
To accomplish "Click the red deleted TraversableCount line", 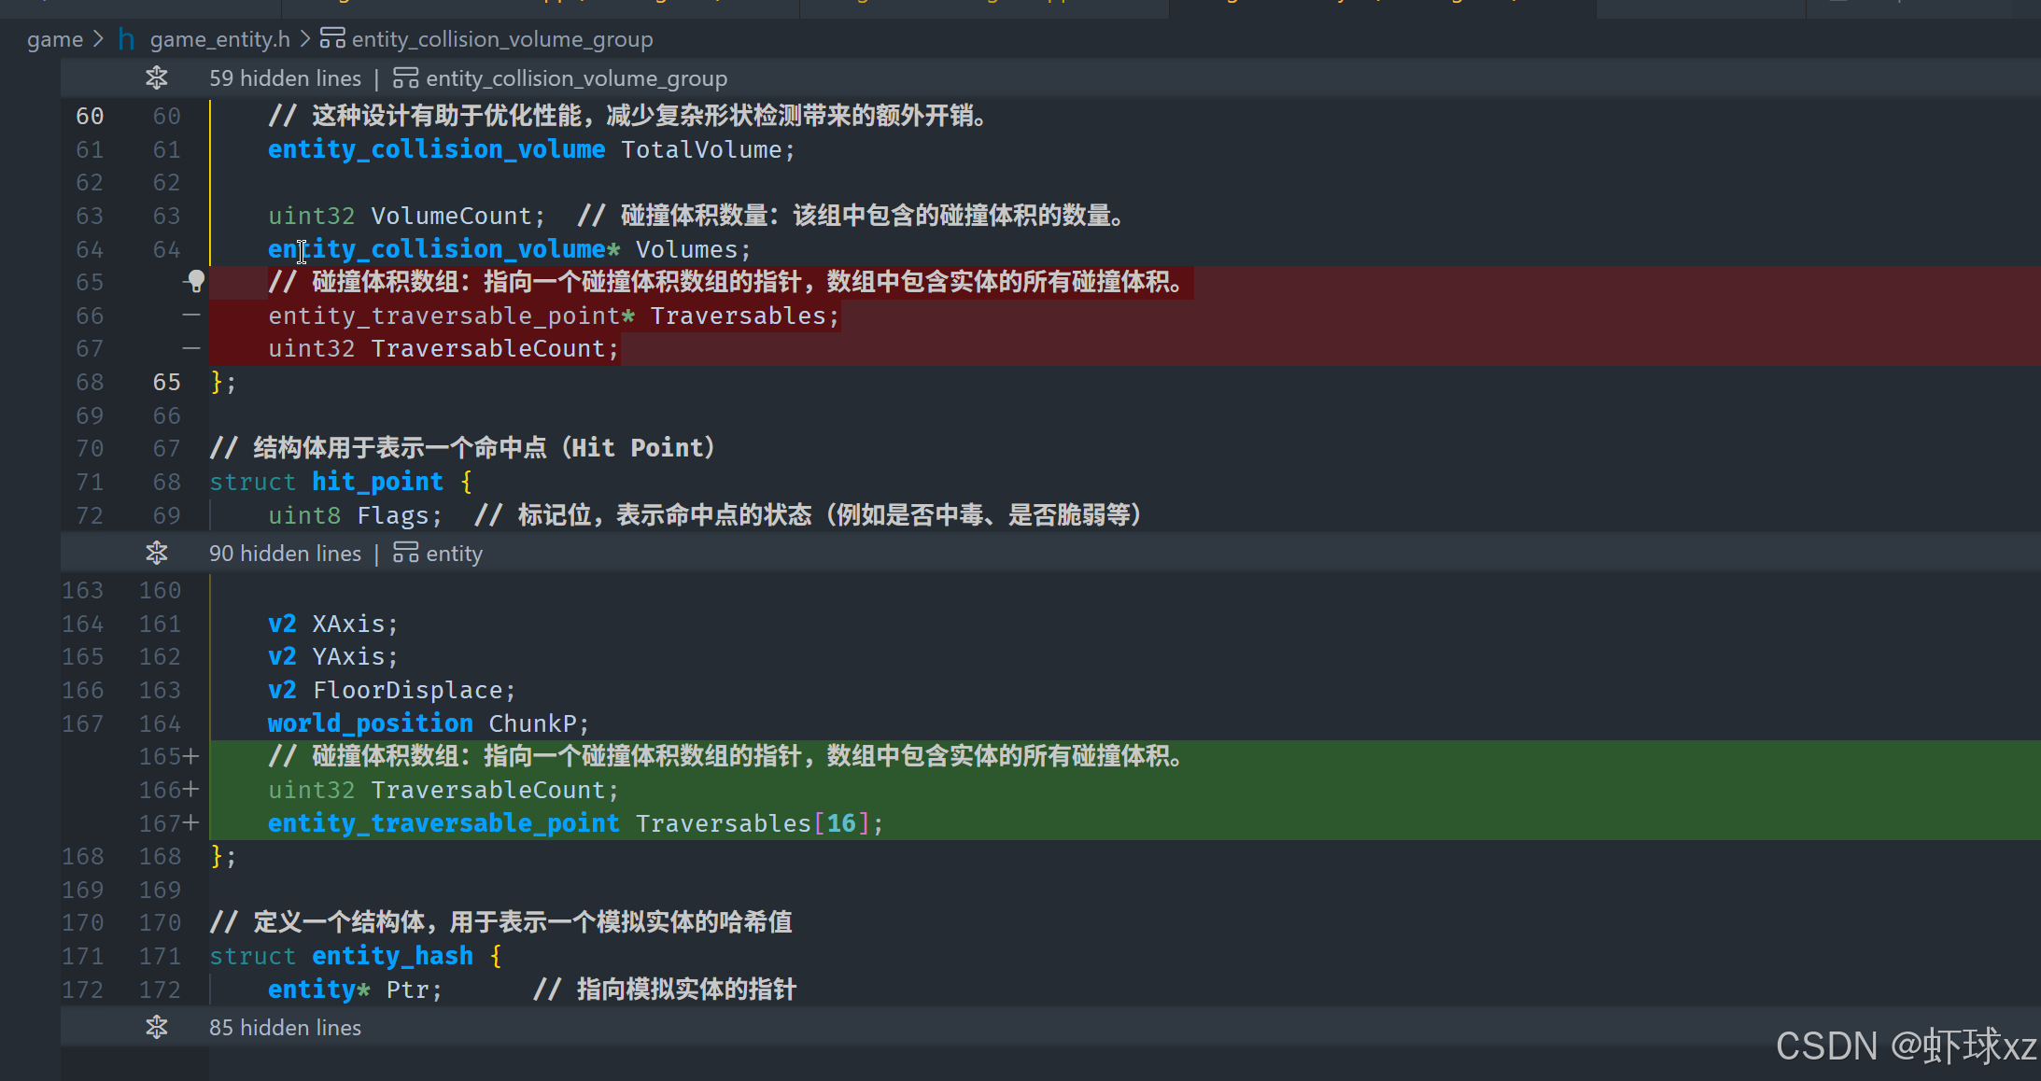I will tap(443, 349).
